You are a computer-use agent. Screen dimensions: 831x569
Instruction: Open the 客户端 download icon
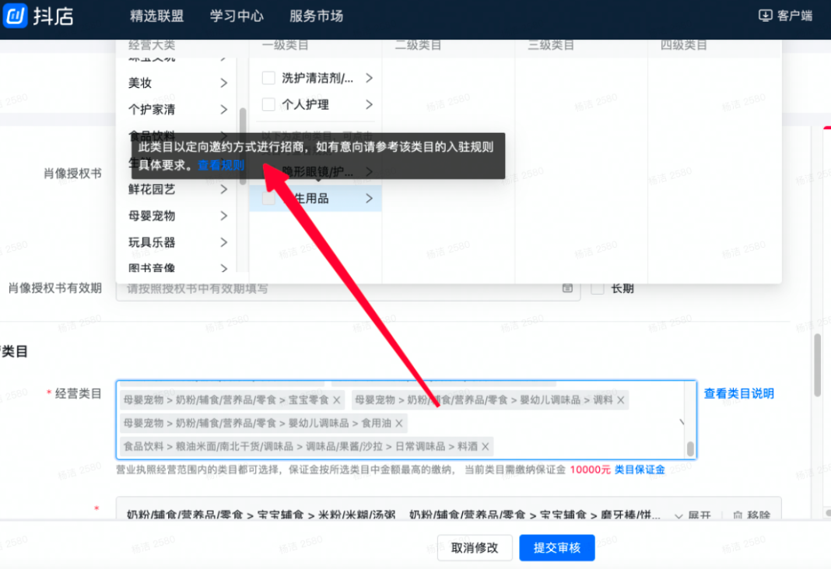coord(765,16)
